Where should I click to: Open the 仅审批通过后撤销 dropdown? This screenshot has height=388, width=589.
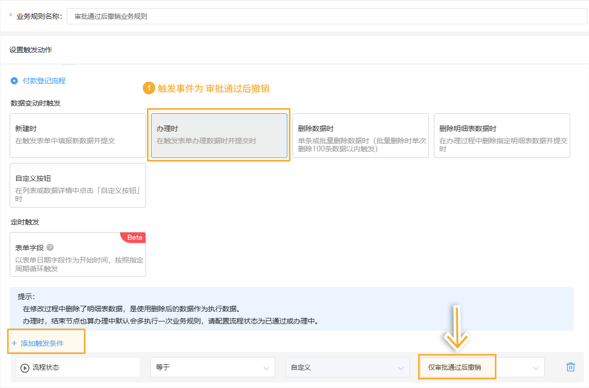tap(482, 367)
